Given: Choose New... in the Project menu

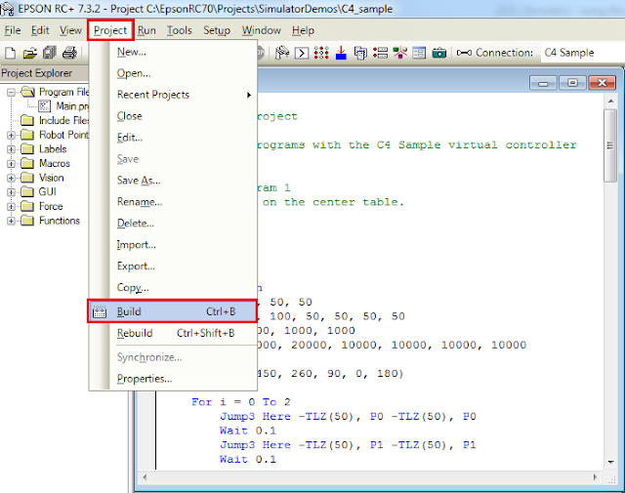Looking at the screenshot, I should click(x=173, y=52).
